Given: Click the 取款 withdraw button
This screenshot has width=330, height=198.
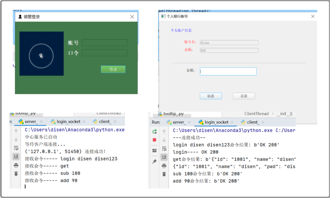Looking at the screenshot, I should click(211, 96).
